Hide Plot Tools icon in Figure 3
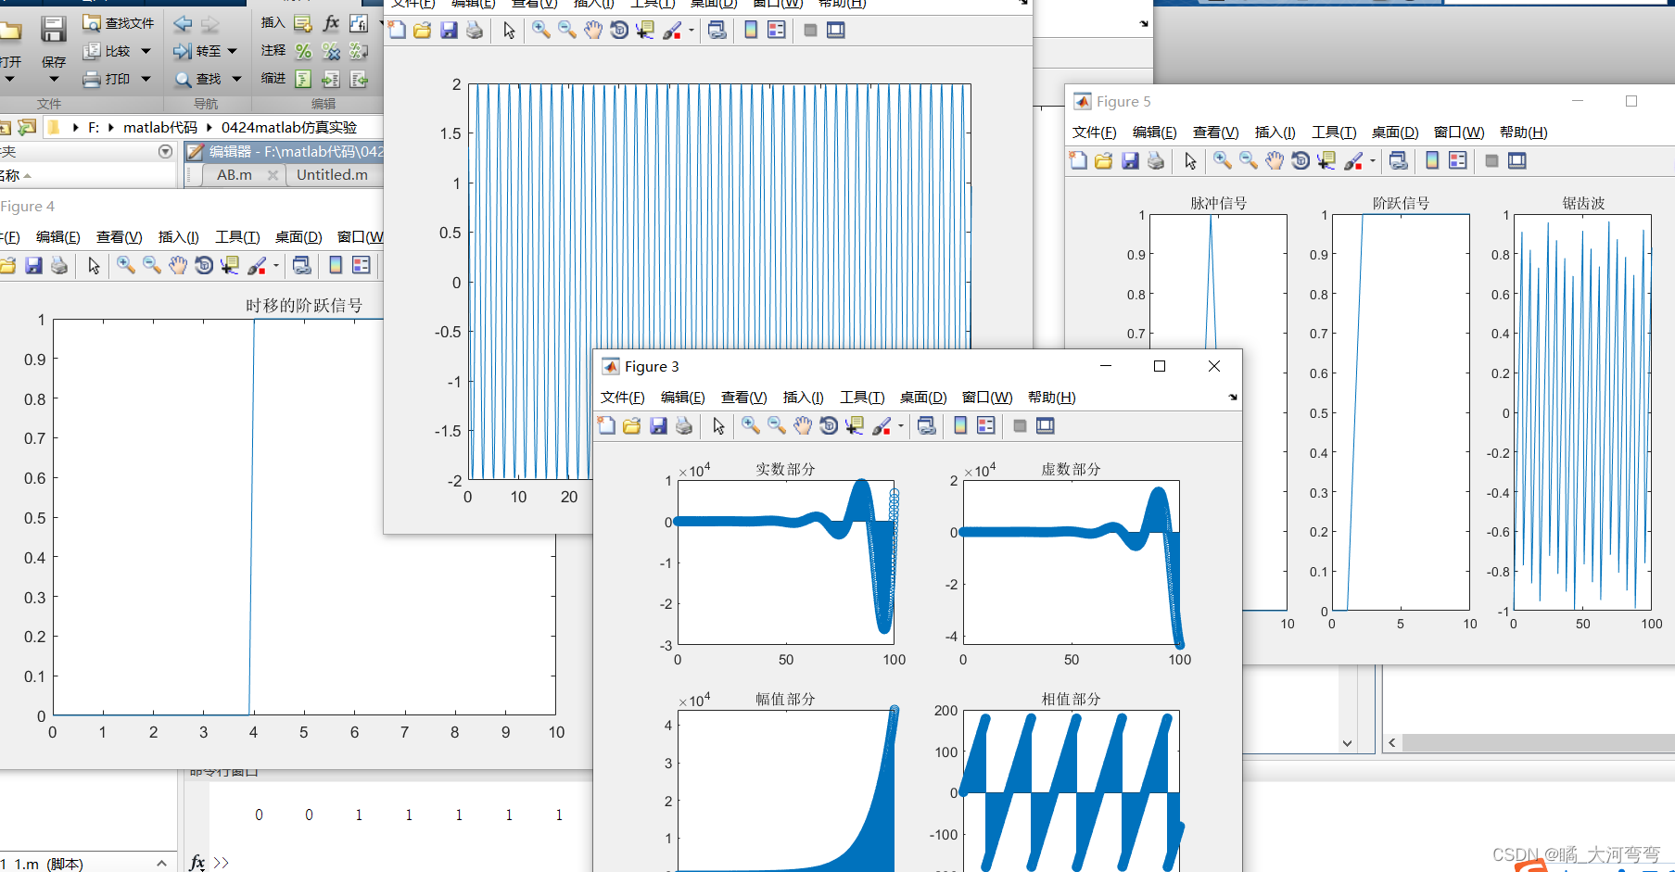 pos(1020,425)
